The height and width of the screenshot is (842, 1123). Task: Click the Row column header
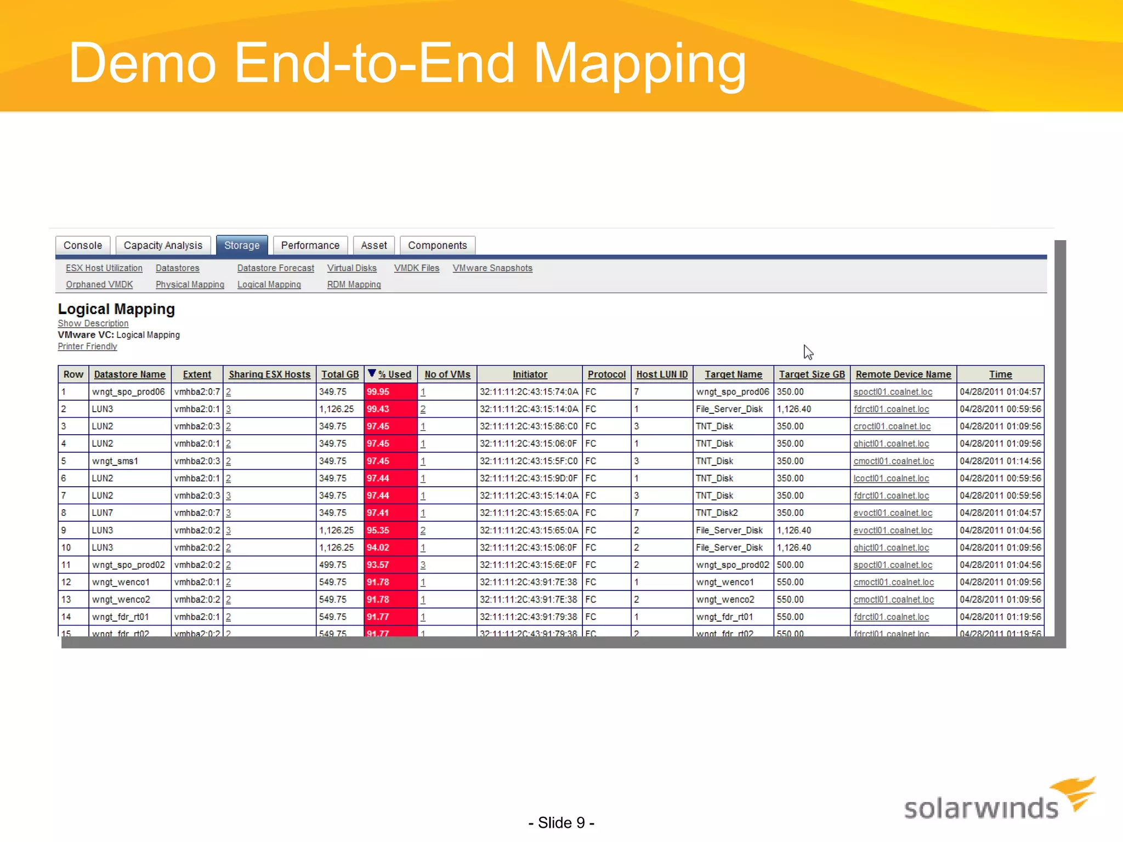point(73,374)
